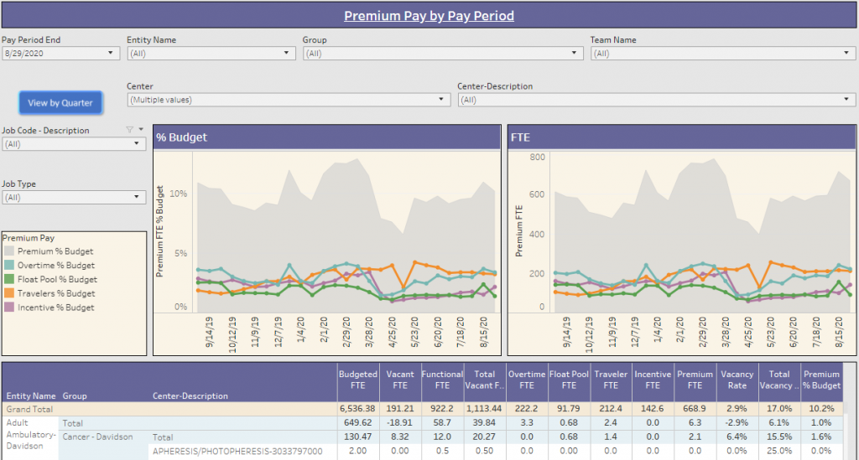The width and height of the screenshot is (859, 460).
Task: Select the Grand Total row label
Action: (29, 410)
